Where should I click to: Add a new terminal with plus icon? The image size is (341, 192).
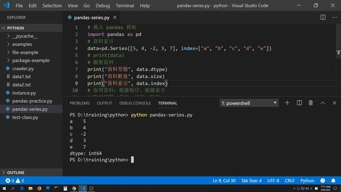[x=287, y=103]
